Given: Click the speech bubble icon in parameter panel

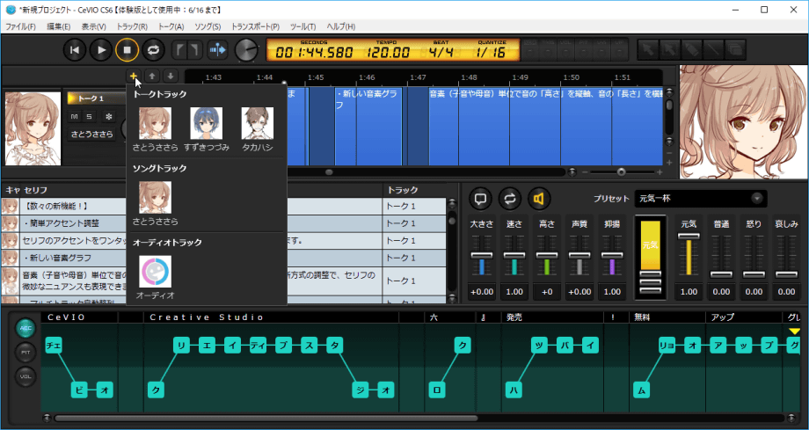Looking at the screenshot, I should (x=481, y=198).
